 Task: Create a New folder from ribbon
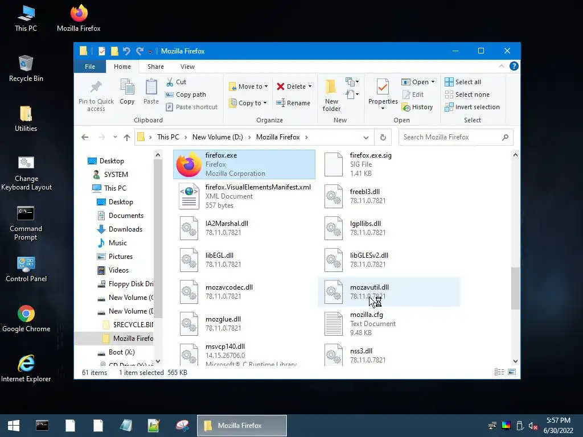(331, 95)
